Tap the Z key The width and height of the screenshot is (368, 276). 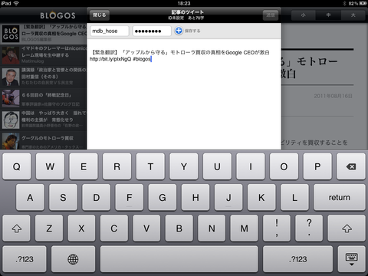49,228
